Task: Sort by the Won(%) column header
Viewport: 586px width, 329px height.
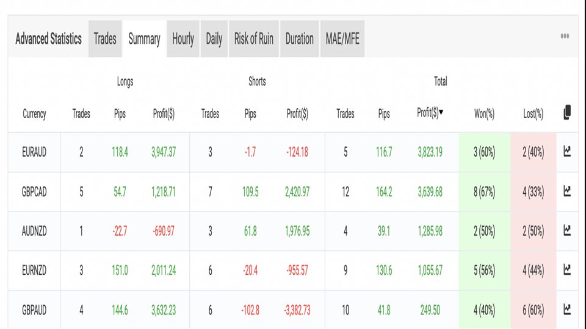Action: click(x=484, y=114)
